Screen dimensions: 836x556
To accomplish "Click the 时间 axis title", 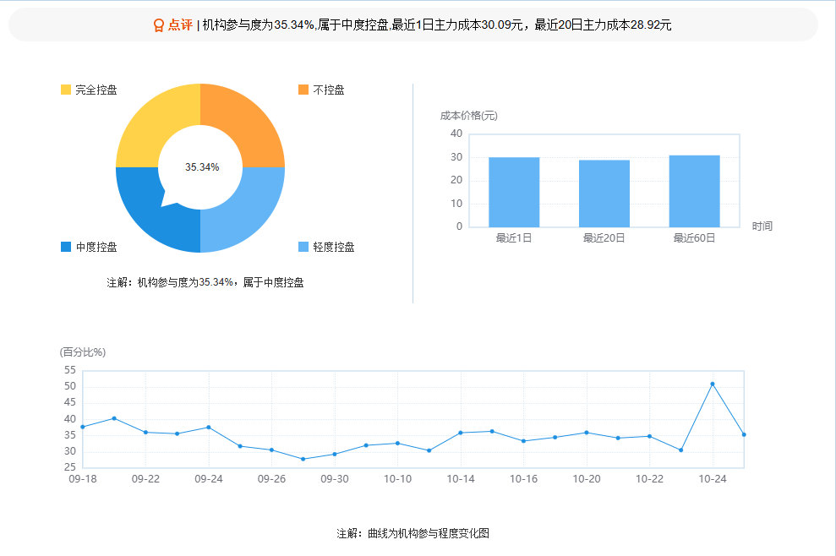I will [762, 226].
